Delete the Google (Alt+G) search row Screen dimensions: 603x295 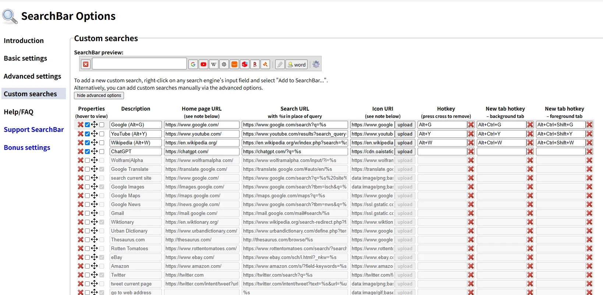[x=80, y=125]
